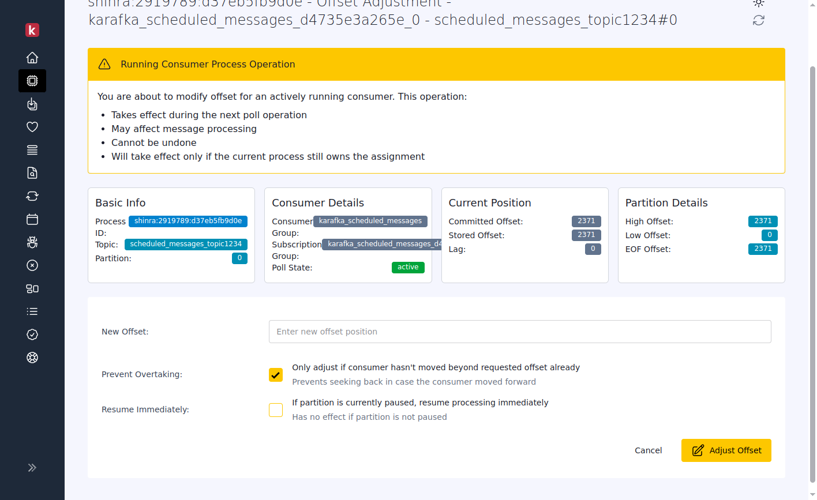Disable the Prevent Overtaking checkbox

tap(275, 374)
